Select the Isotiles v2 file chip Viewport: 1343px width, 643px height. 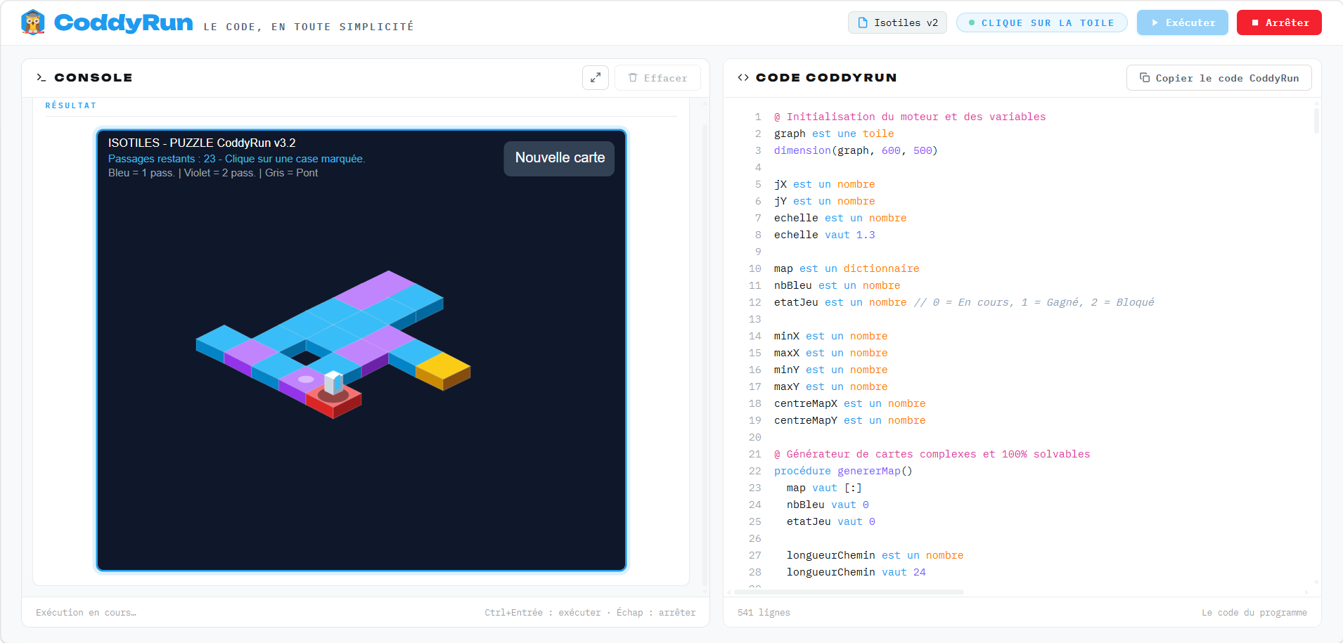897,22
